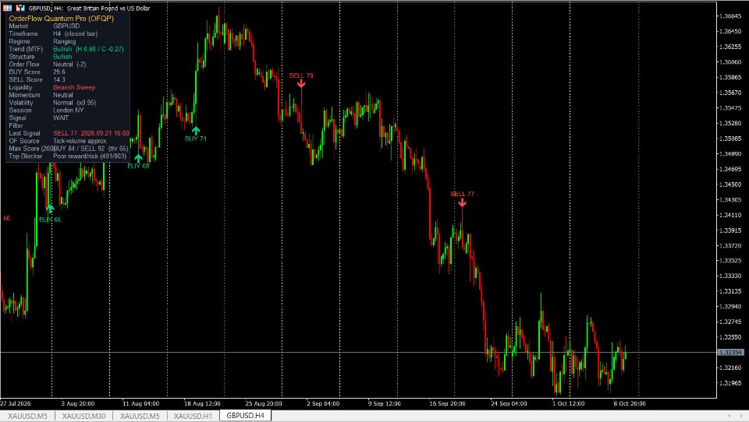Image resolution: width=749 pixels, height=422 pixels.
Task: Click the OrderFlow Quantum Pro (OFQP) title
Action: point(62,18)
